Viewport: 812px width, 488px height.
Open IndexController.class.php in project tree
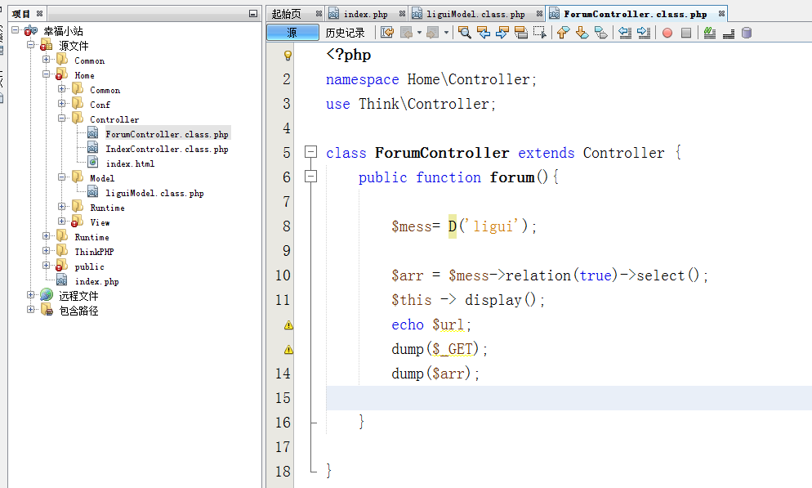(167, 149)
